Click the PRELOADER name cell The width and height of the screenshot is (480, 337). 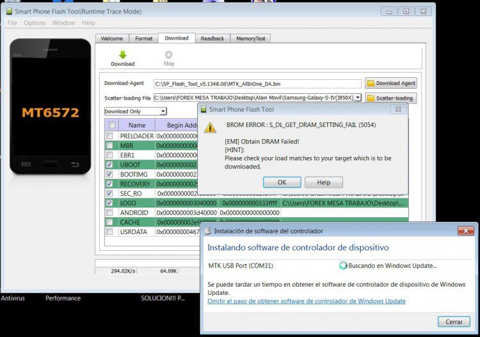tap(137, 136)
